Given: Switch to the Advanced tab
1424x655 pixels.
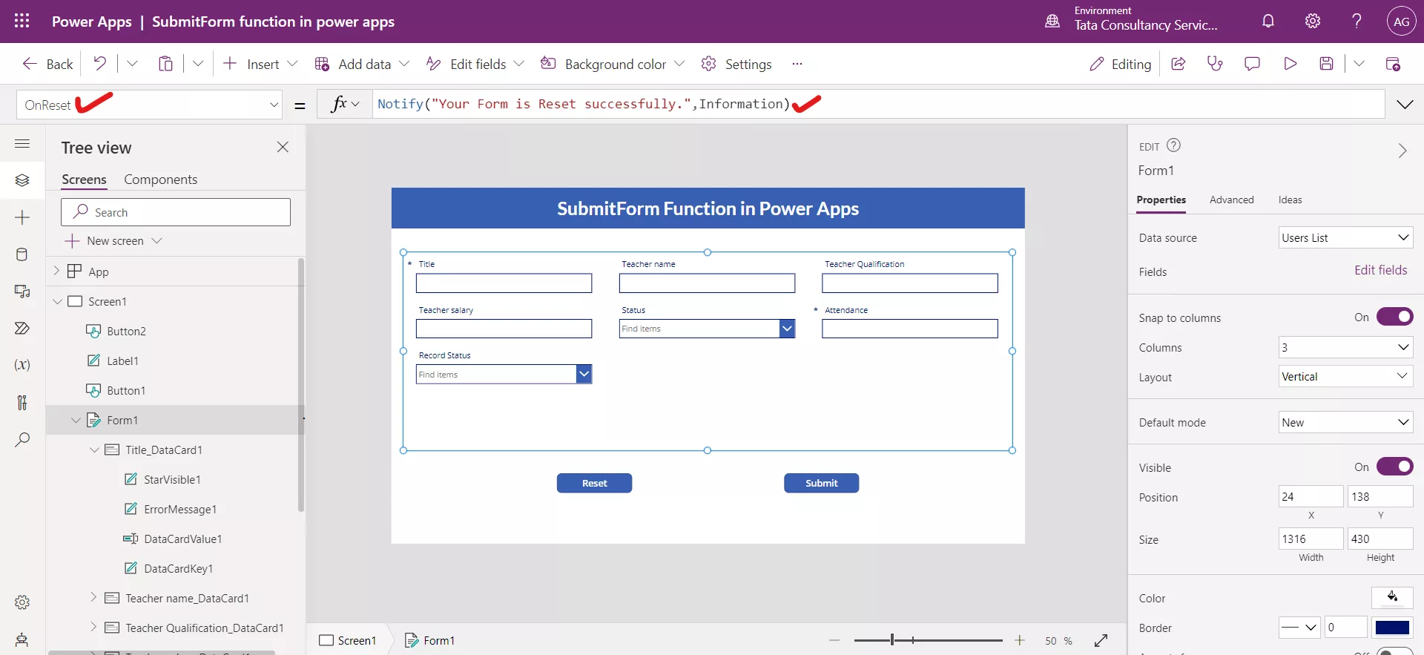Looking at the screenshot, I should point(1231,200).
